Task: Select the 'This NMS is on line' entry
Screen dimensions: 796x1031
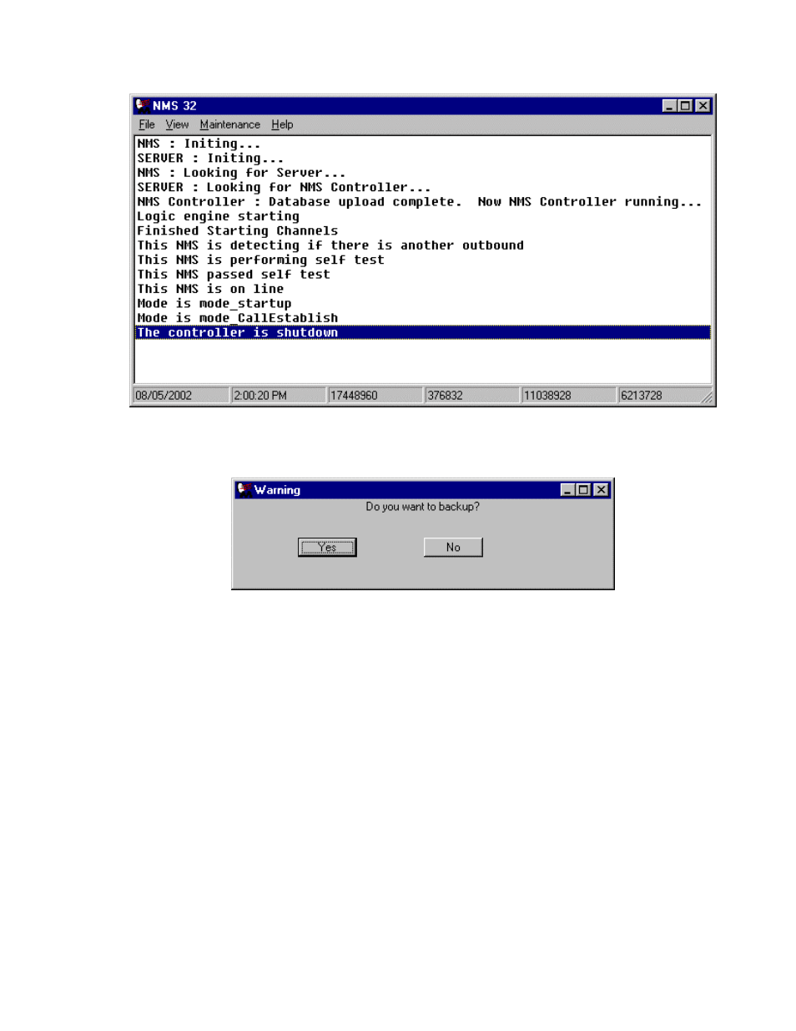Action: [x=210, y=289]
